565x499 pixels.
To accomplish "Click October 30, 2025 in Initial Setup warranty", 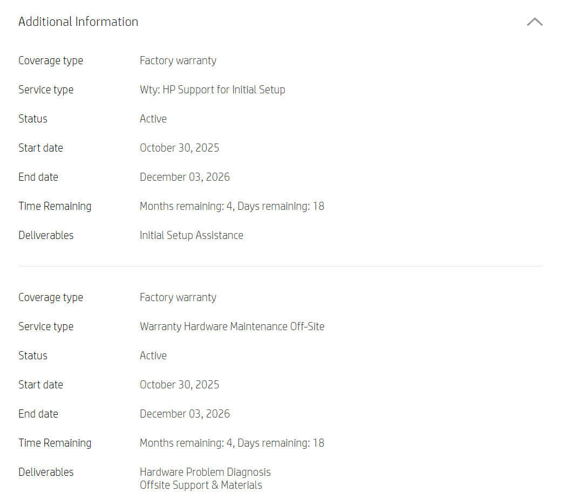I will (180, 148).
